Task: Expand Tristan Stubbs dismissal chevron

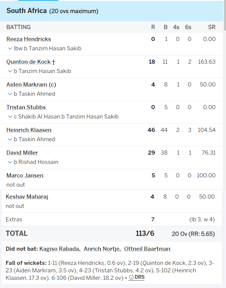Action: pyautogui.click(x=10, y=117)
